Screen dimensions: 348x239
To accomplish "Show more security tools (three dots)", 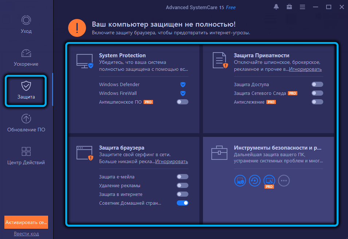I will (284, 181).
